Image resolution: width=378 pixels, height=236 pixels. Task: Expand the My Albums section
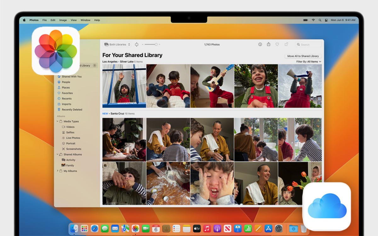pos(57,171)
